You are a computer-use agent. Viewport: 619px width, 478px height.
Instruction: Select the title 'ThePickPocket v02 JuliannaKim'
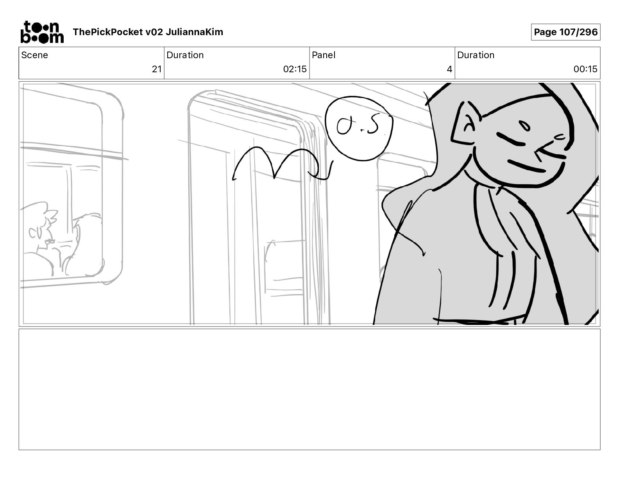(x=148, y=32)
